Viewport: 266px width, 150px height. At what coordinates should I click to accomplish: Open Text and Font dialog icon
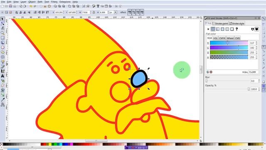(98, 6)
